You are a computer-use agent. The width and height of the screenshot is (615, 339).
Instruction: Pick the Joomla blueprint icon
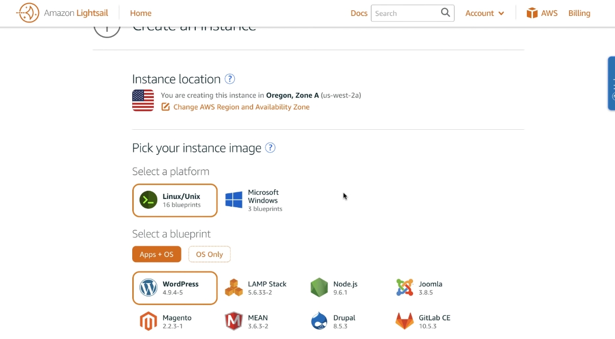[x=404, y=288]
